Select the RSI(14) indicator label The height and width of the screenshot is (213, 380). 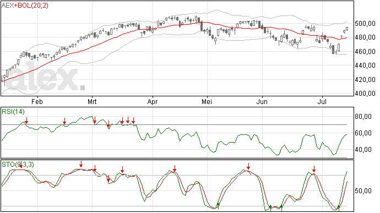[x=13, y=112]
